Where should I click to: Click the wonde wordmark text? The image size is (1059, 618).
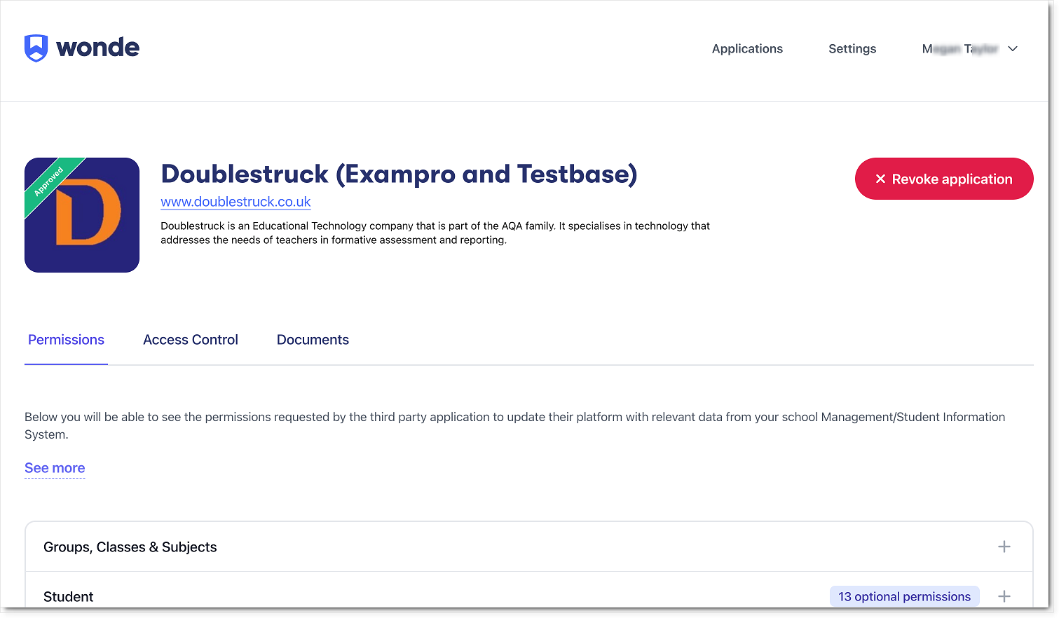pyautogui.click(x=97, y=48)
